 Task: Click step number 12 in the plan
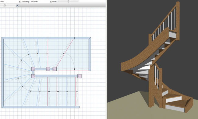(x=49, y=92)
